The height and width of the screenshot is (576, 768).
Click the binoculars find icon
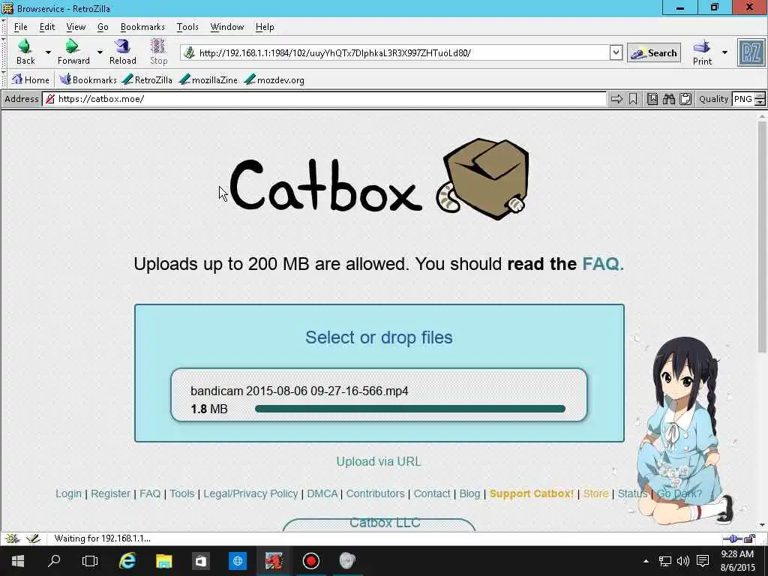pos(668,99)
